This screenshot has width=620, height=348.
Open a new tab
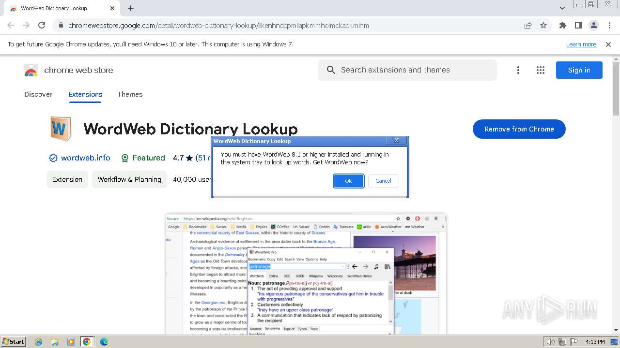[131, 8]
